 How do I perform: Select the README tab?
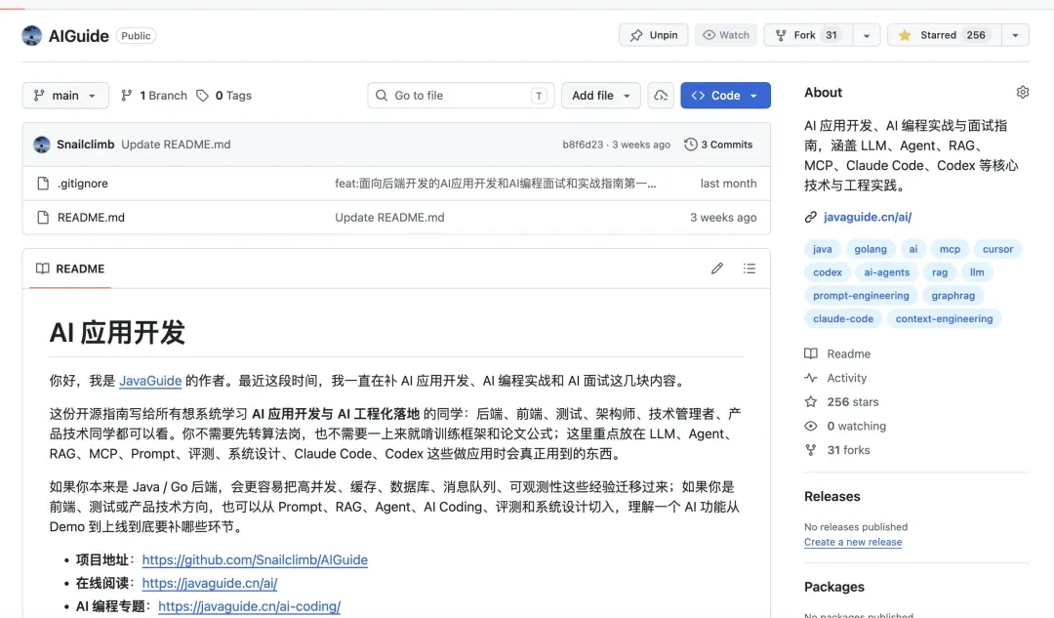point(70,268)
